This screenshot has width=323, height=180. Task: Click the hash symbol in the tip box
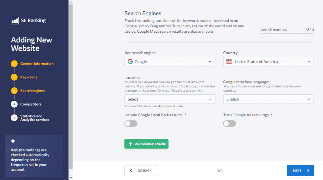click(x=13, y=141)
